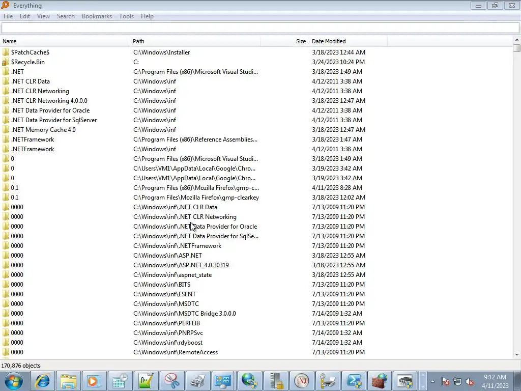Click path C:\Windows\Installer

tap(161, 52)
